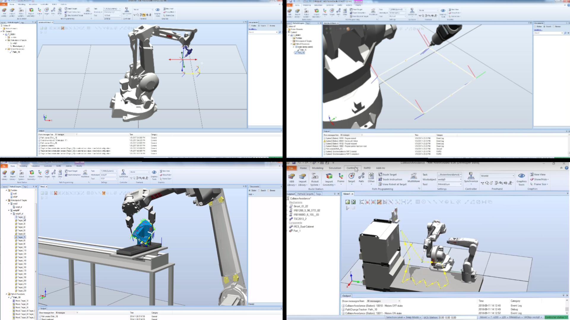This screenshot has width=570, height=320.
Task: Select the Browse radio button in Documents
Action: (x=268, y=191)
